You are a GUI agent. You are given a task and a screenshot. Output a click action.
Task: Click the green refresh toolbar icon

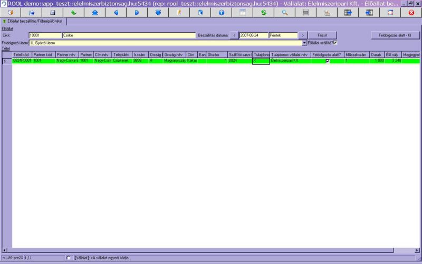pyautogui.click(x=263, y=12)
